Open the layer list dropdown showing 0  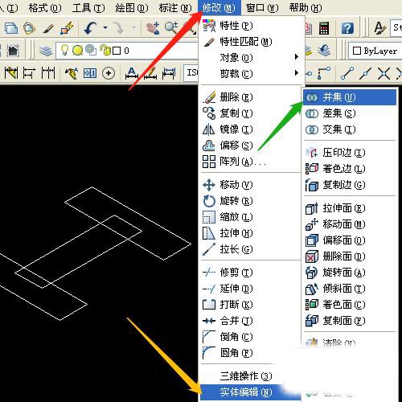click(127, 51)
